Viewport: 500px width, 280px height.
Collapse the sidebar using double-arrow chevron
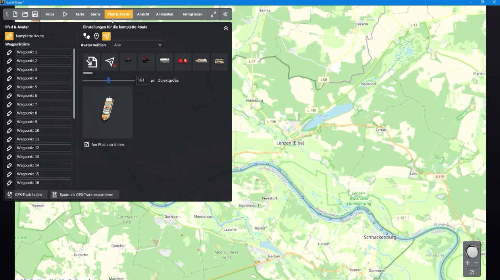(x=225, y=14)
